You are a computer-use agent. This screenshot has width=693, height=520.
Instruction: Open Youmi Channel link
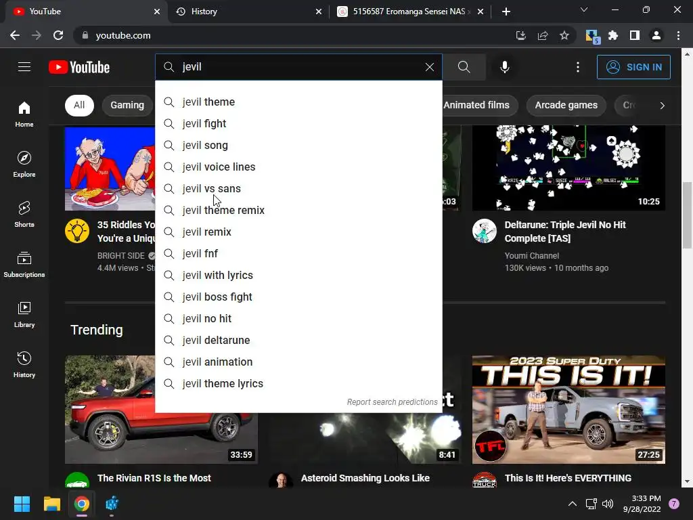[x=532, y=255]
